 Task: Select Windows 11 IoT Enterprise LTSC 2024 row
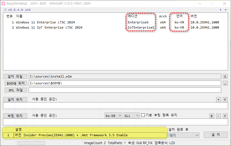115,27
